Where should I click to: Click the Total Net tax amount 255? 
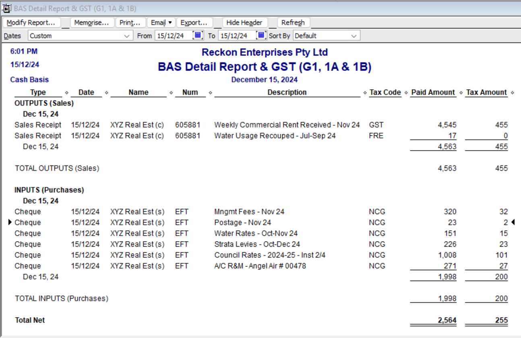tap(502, 320)
